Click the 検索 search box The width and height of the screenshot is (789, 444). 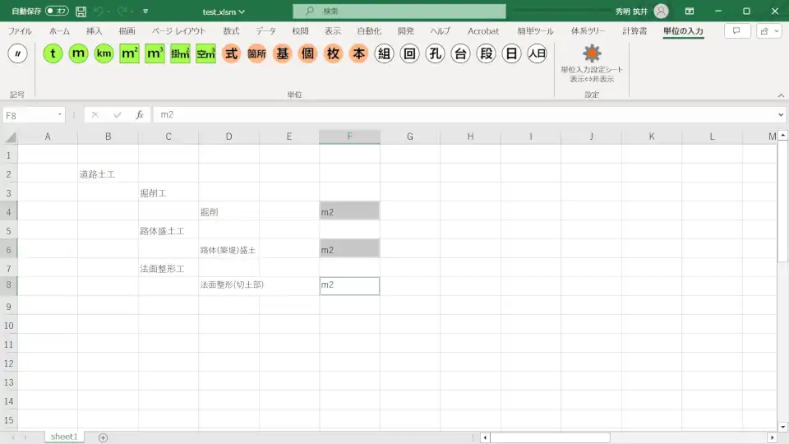click(399, 12)
